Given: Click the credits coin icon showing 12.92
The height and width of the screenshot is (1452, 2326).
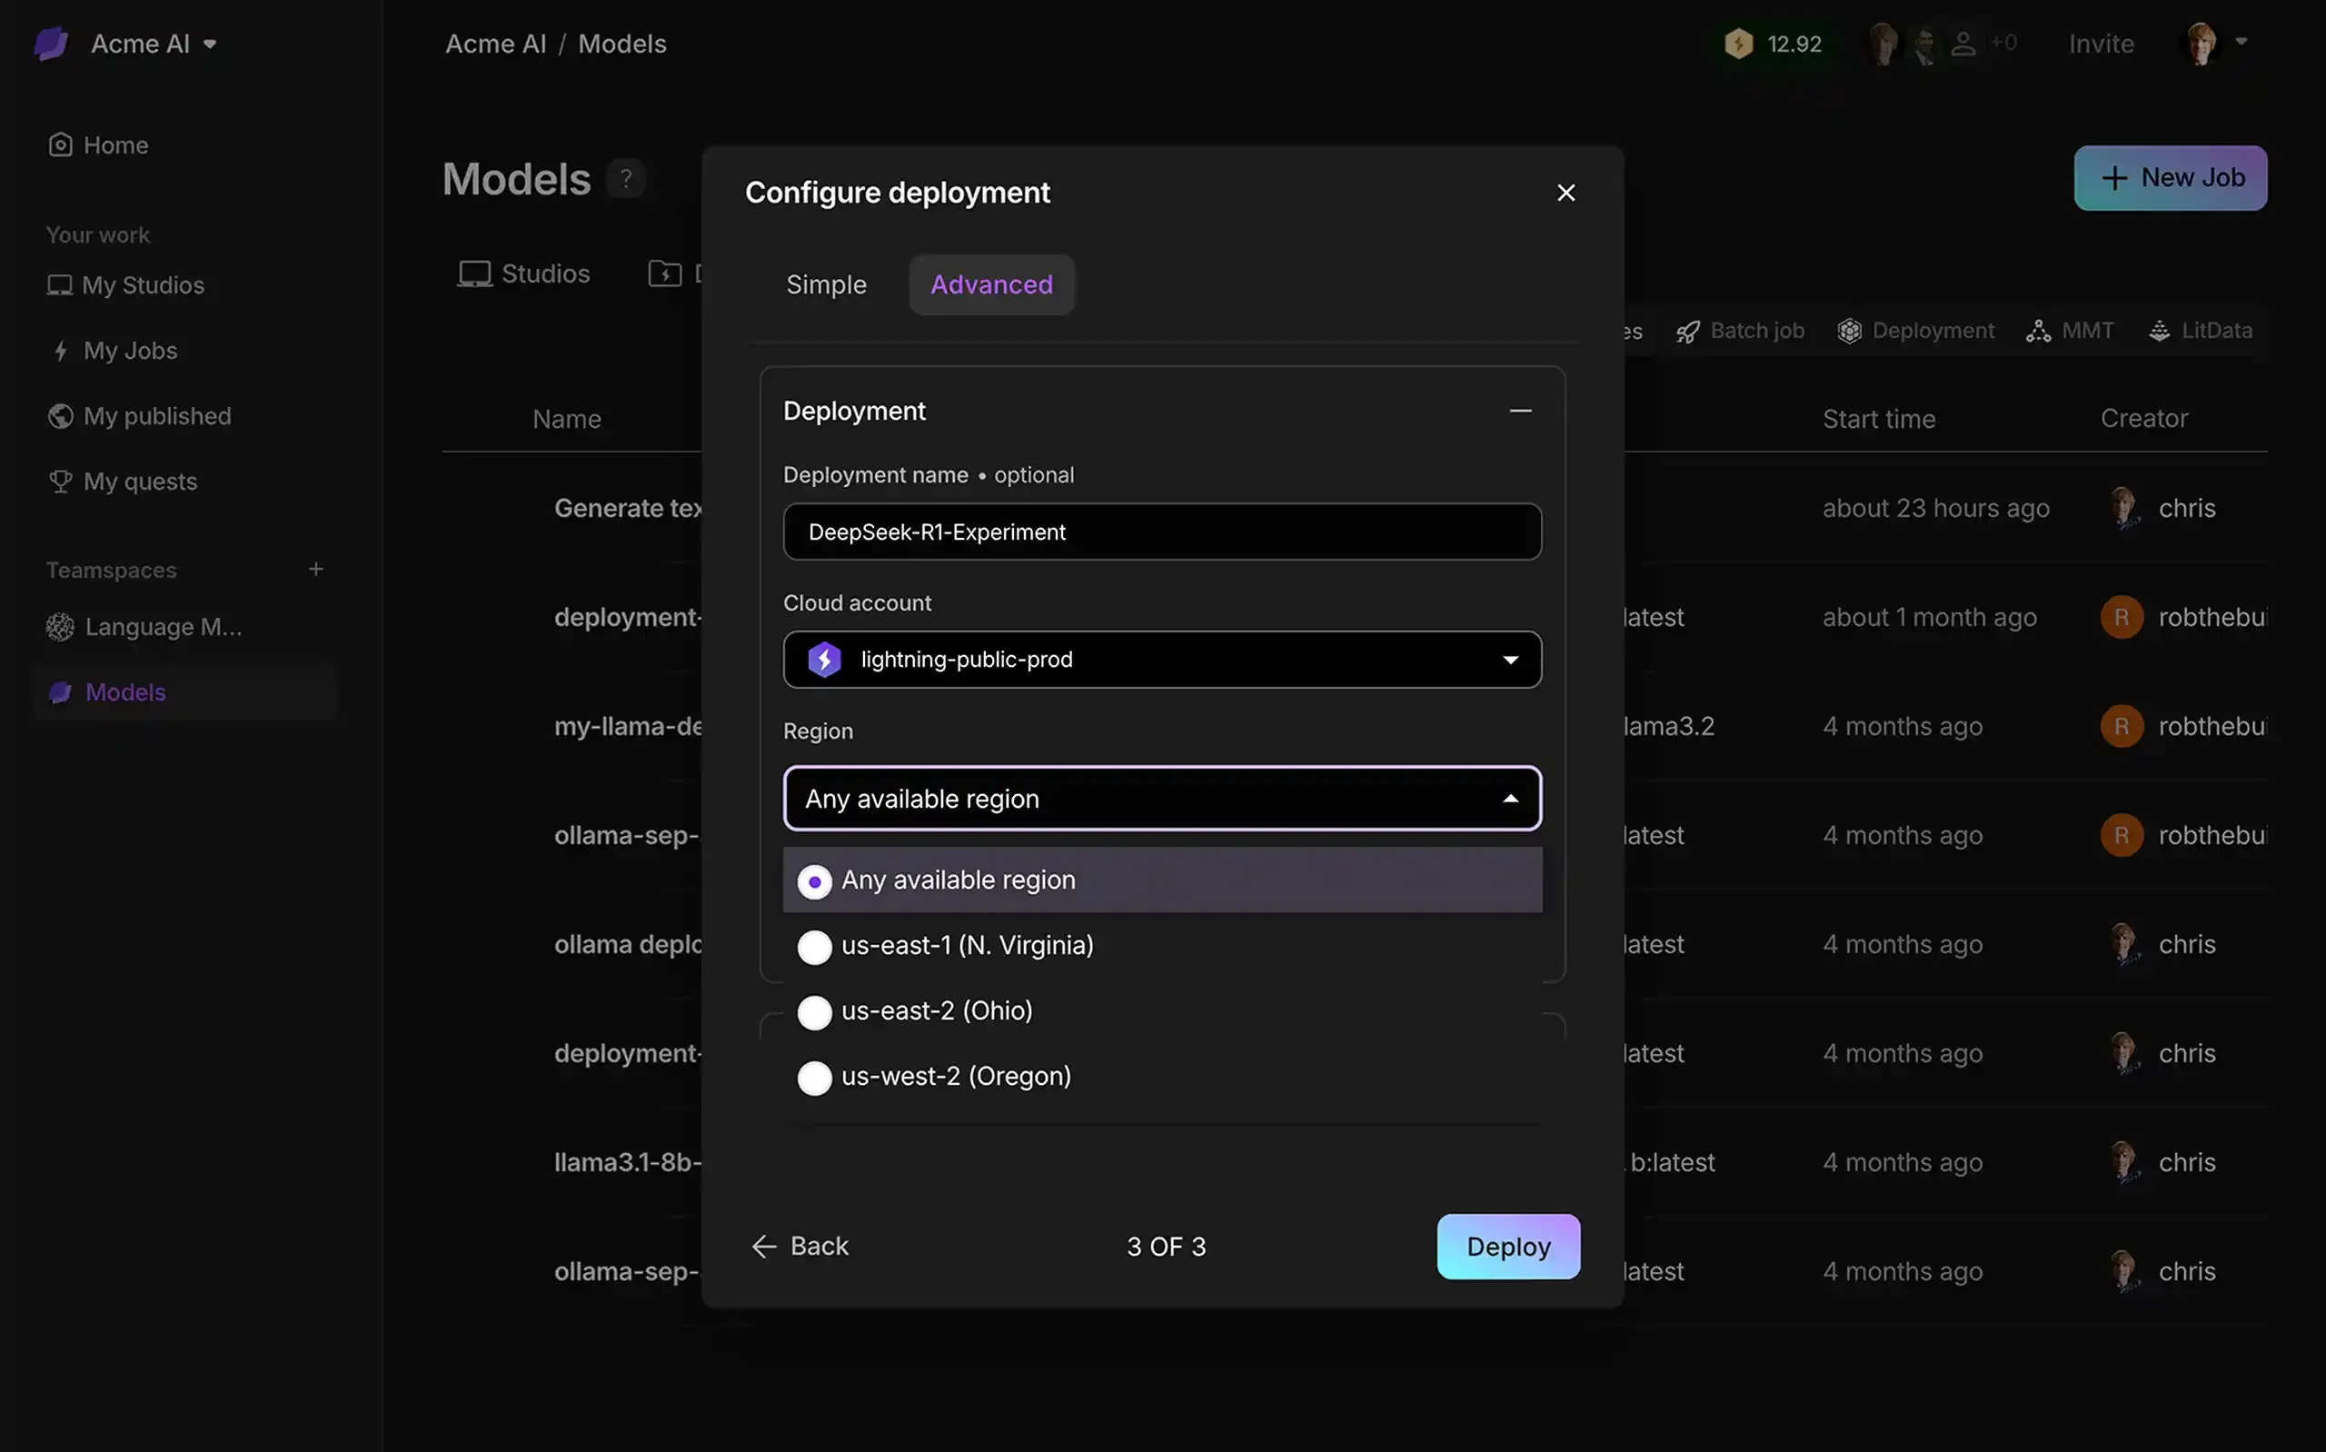Looking at the screenshot, I should pyautogui.click(x=1738, y=45).
